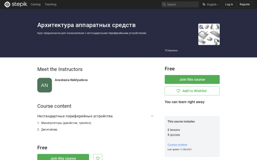The image size is (257, 160).
Task: Click the 2 lessons text
Action: pyautogui.click(x=174, y=130)
